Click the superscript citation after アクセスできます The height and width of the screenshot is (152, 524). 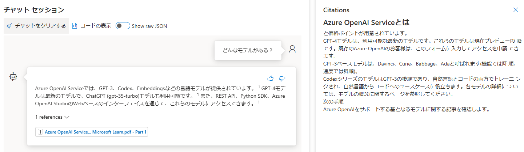click(x=258, y=103)
